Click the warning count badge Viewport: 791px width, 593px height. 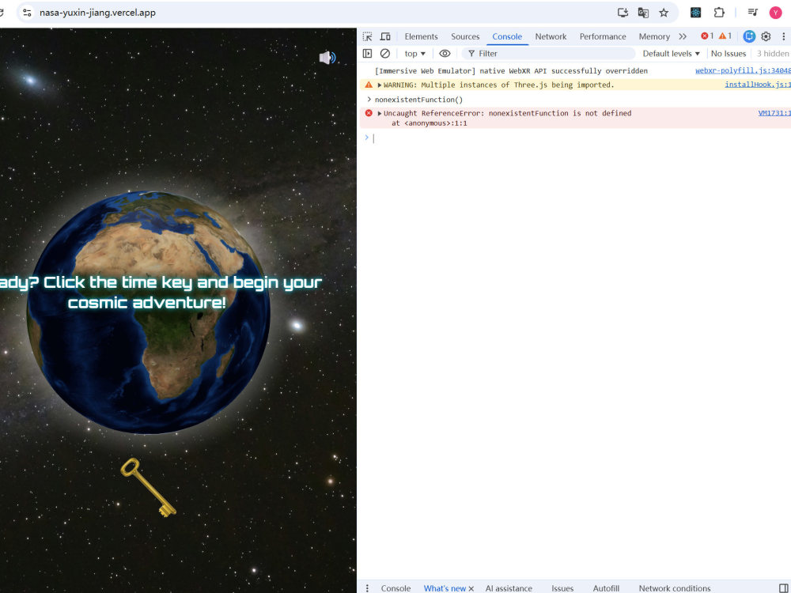(725, 36)
